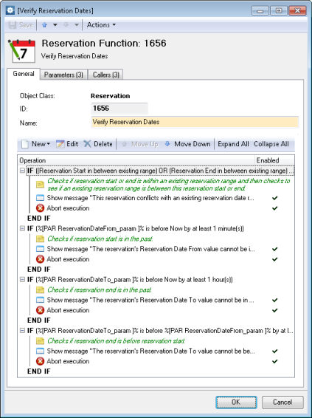Switch to the Parameters (3) tab
Screen dimensions: 312x418
click(x=63, y=75)
